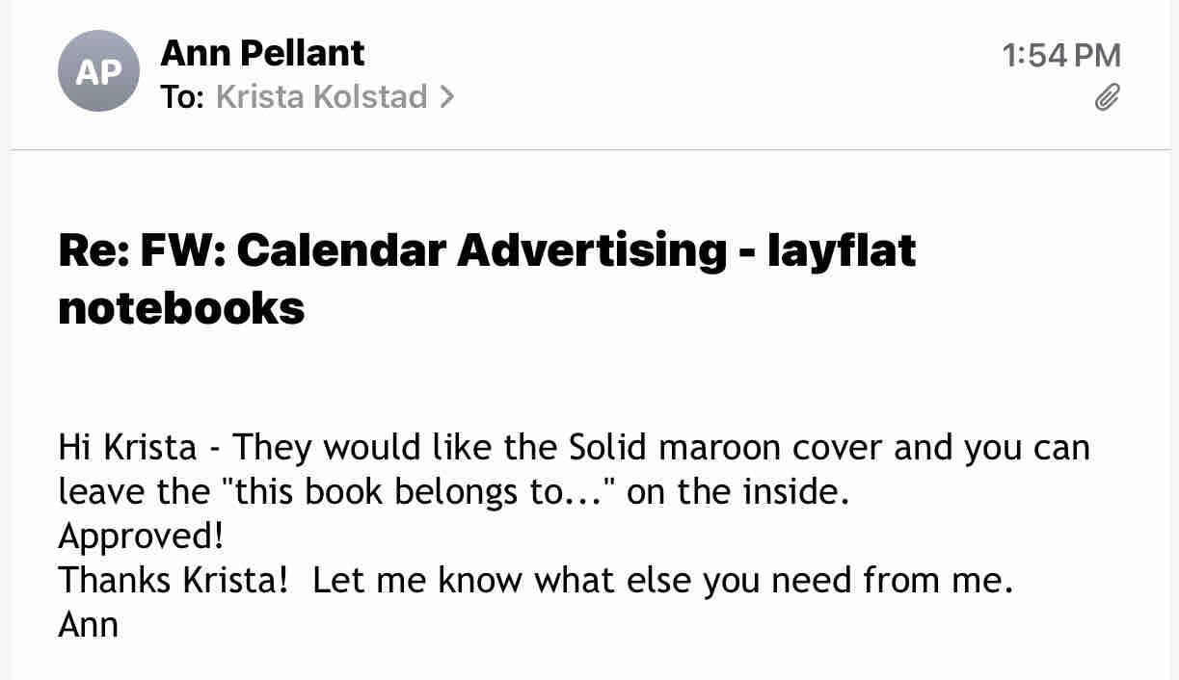This screenshot has width=1179, height=680.
Task: Click the "Thanks Krista!" text
Action: point(174,581)
